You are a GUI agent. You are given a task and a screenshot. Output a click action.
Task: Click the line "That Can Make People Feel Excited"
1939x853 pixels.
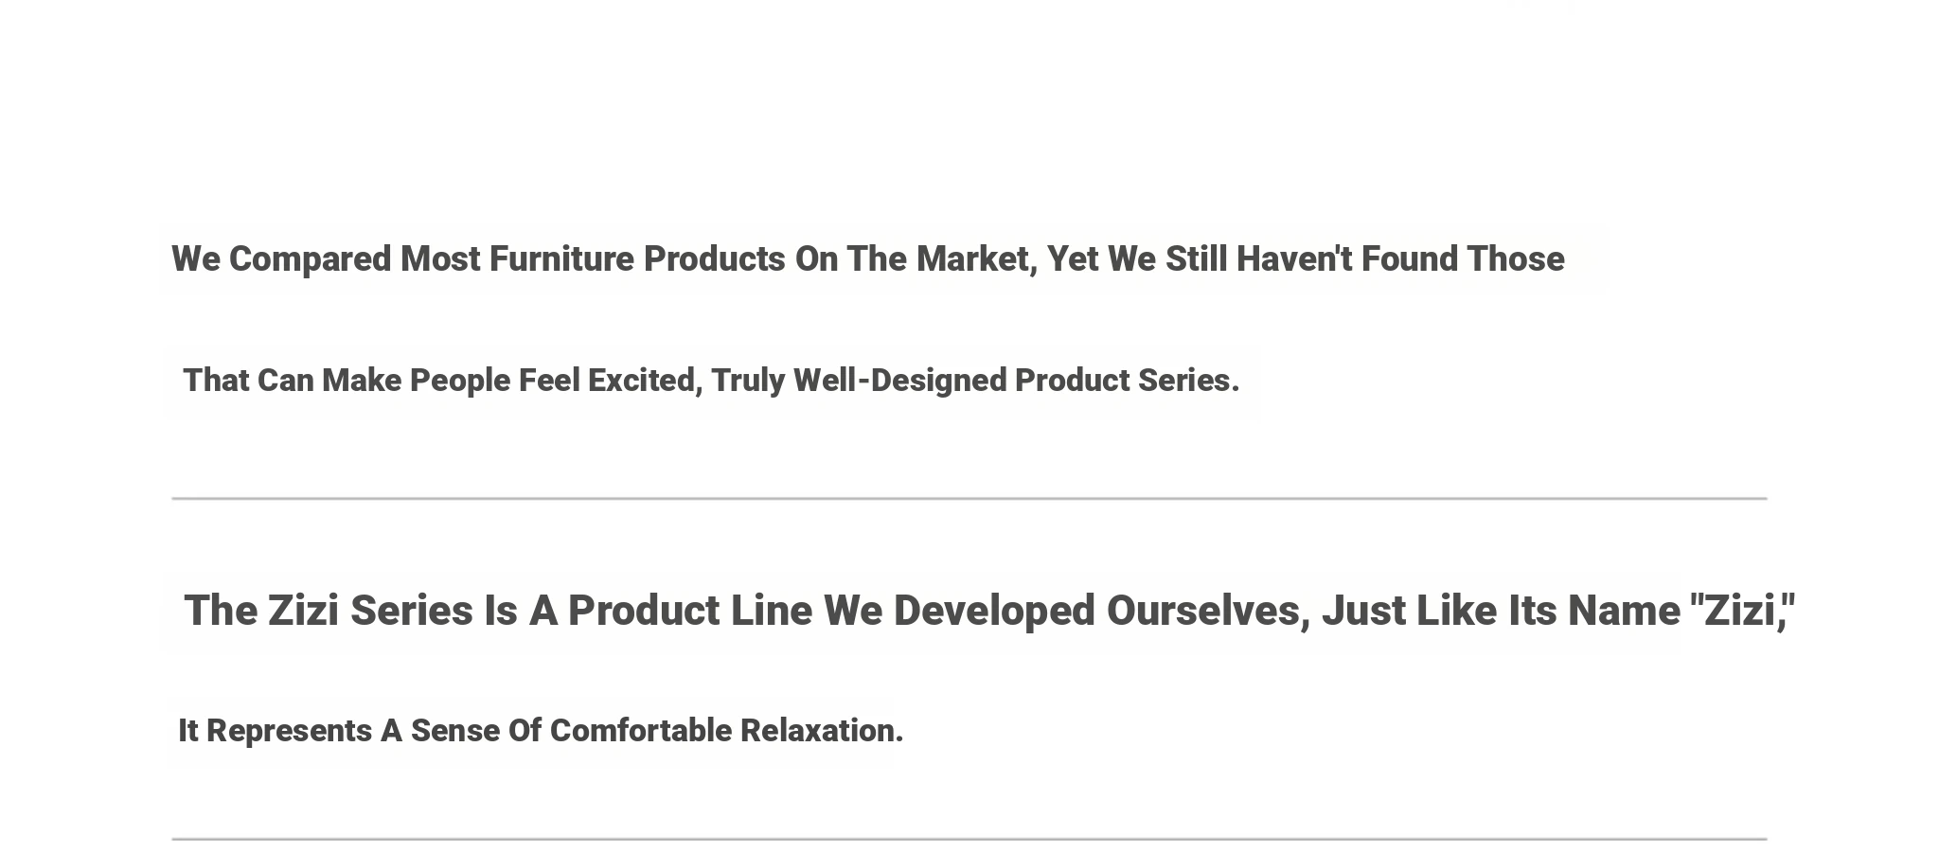[711, 381]
